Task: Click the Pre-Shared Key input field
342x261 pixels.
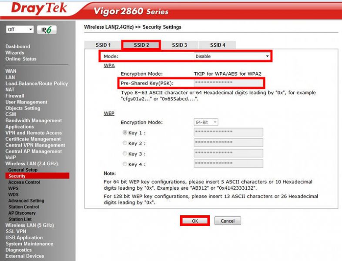Action: [228, 83]
